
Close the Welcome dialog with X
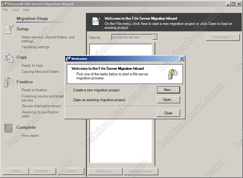coord(181,58)
